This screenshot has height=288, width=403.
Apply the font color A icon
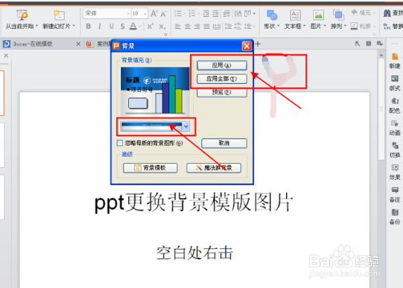pyautogui.click(x=133, y=26)
